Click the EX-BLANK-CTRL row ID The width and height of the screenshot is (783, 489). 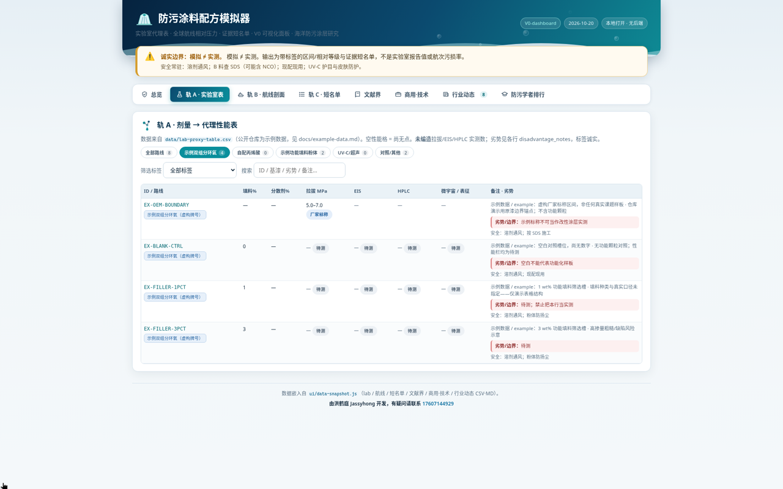(163, 246)
